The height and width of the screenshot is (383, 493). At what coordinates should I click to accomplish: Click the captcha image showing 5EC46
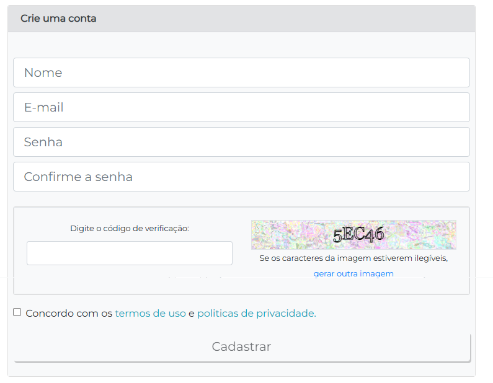(353, 234)
